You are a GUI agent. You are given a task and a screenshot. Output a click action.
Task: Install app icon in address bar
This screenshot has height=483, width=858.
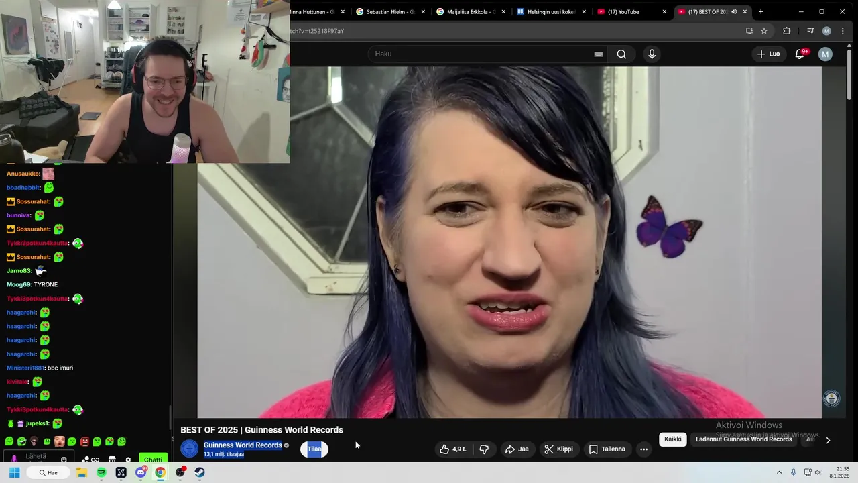749,31
